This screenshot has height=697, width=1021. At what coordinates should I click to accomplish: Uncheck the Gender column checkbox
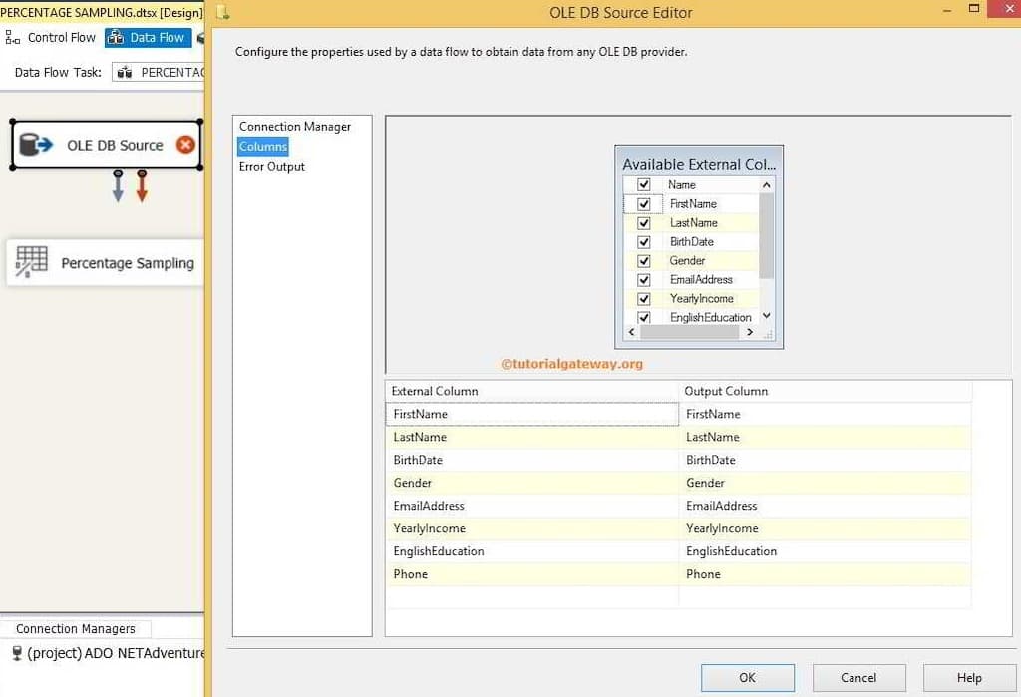tap(644, 261)
